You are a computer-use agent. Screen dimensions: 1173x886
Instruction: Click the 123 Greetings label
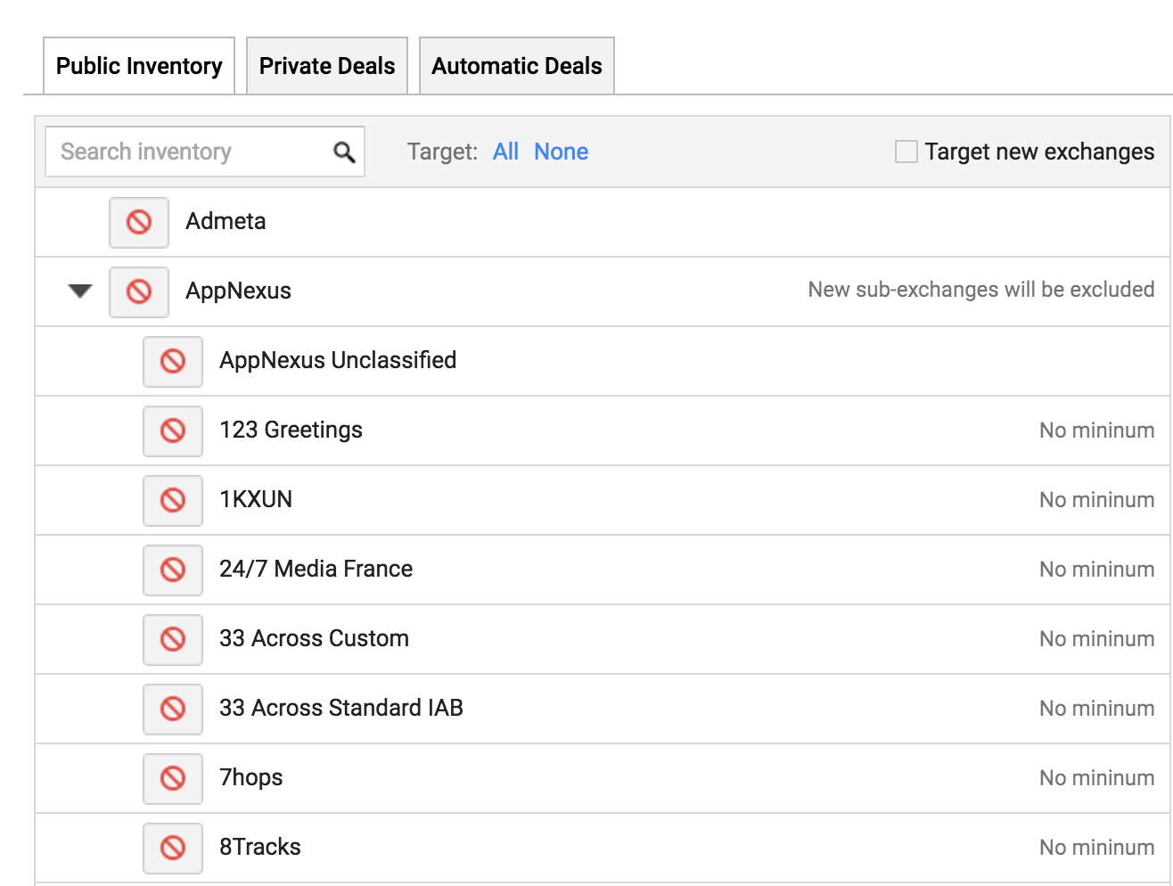pyautogui.click(x=291, y=430)
